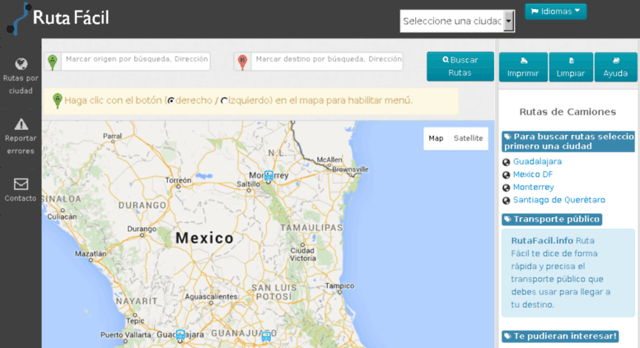Viewport: 640px width, 348px height.
Task: Click the Para buscar rutas tag label
Action: (568, 142)
